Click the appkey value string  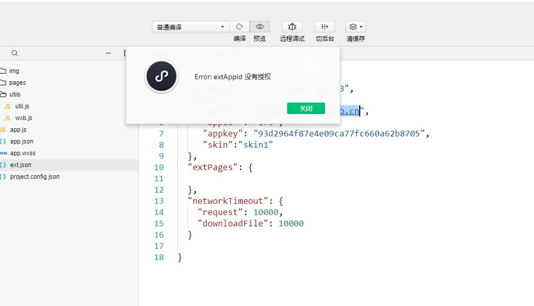click(339, 133)
